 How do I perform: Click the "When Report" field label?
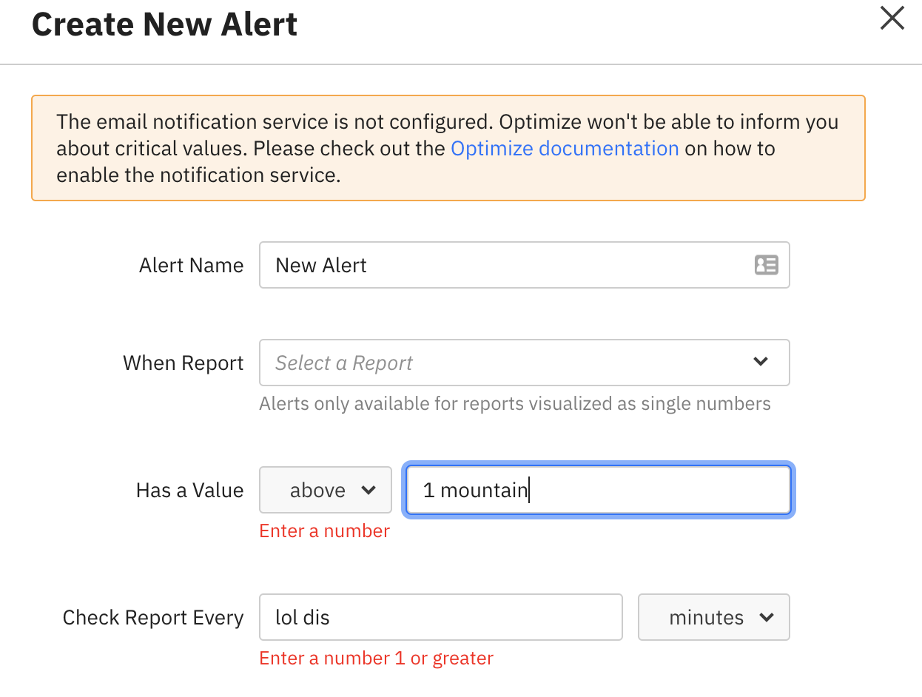coord(183,363)
